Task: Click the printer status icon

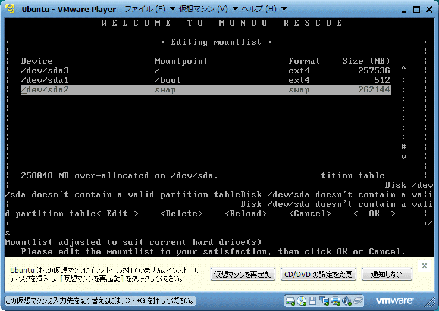Action: click(x=335, y=300)
